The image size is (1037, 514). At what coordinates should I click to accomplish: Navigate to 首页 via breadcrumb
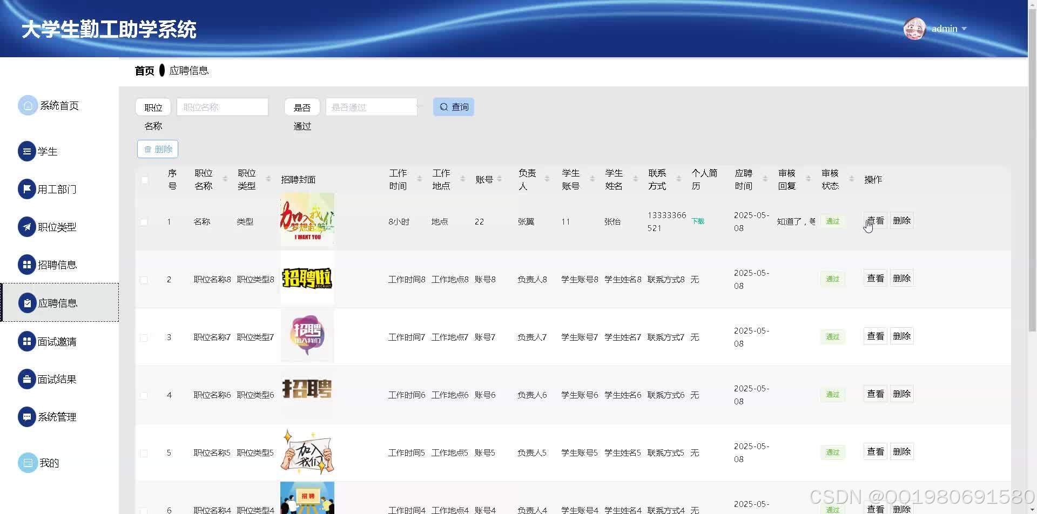pyautogui.click(x=144, y=70)
